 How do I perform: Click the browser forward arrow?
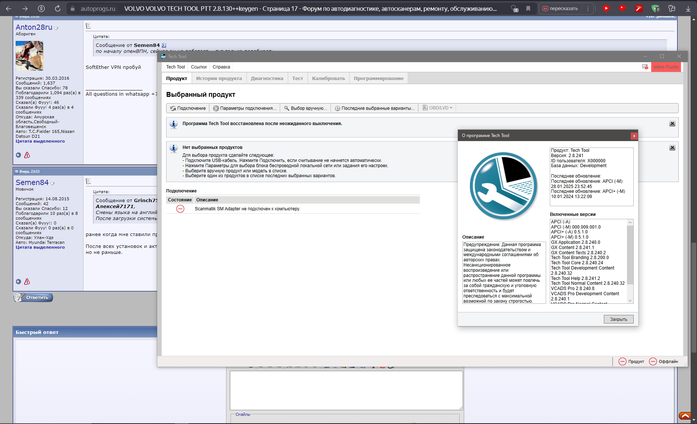click(25, 8)
